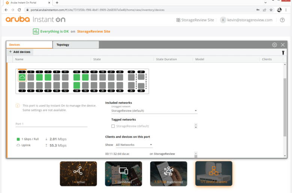The width and height of the screenshot is (292, 193).
Task: Open Chrome tab search chevron
Action: [265, 3]
